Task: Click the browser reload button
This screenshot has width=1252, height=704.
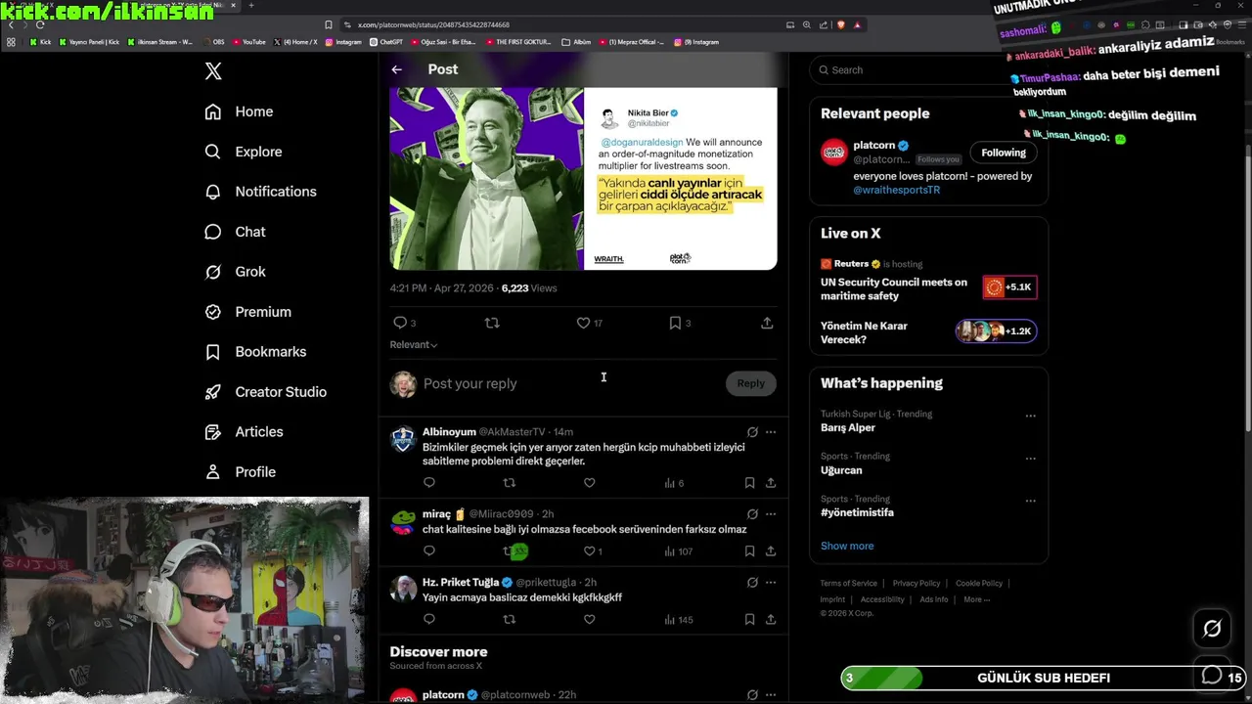Action: tap(39, 24)
